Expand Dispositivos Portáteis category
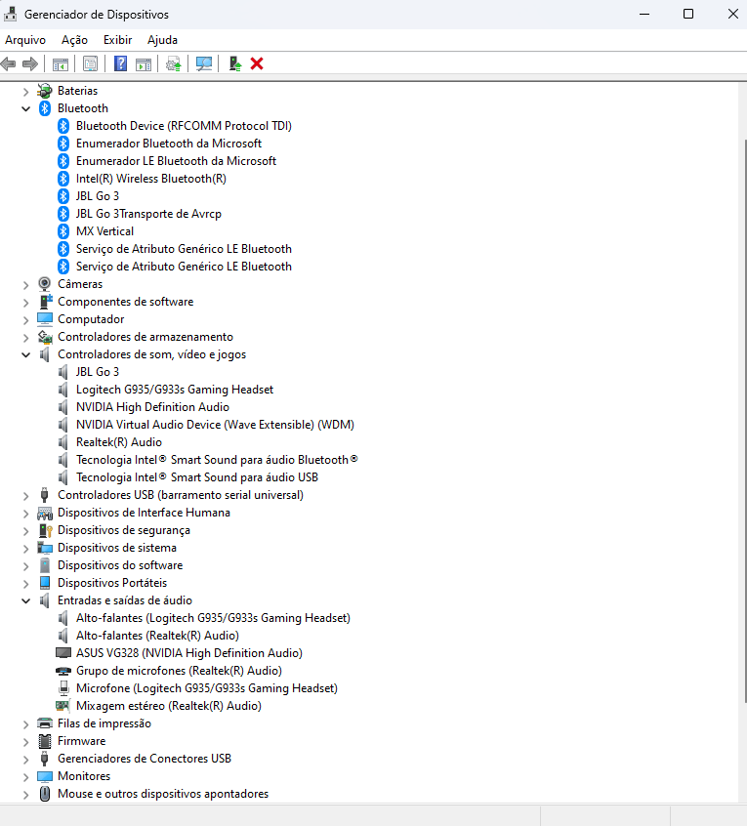The height and width of the screenshot is (826, 747). 25,583
